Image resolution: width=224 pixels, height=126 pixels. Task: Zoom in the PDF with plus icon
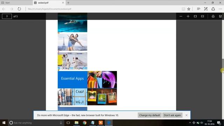(x=188, y=16)
